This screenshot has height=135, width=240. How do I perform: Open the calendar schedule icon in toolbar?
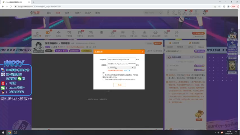pyautogui.click(x=91, y=33)
